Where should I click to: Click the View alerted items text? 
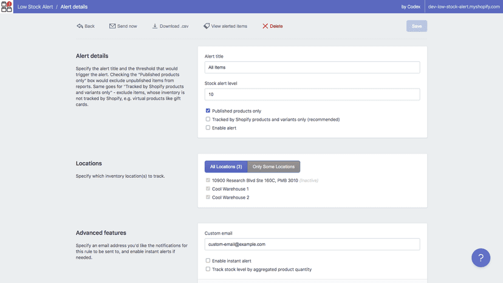229,26
